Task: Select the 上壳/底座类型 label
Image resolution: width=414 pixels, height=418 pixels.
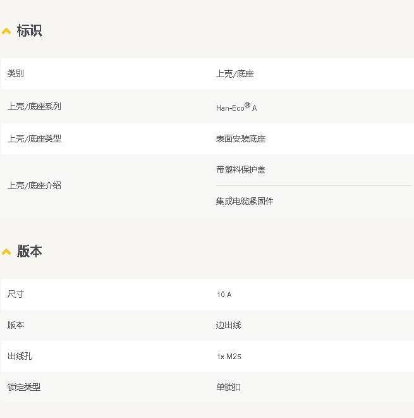Action: tap(34, 138)
